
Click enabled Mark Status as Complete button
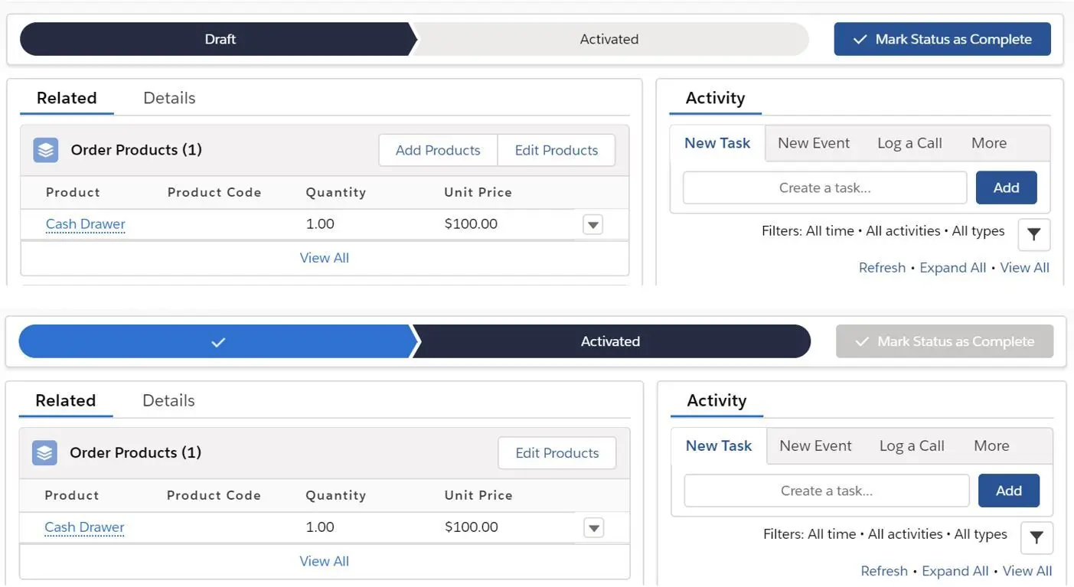click(942, 39)
